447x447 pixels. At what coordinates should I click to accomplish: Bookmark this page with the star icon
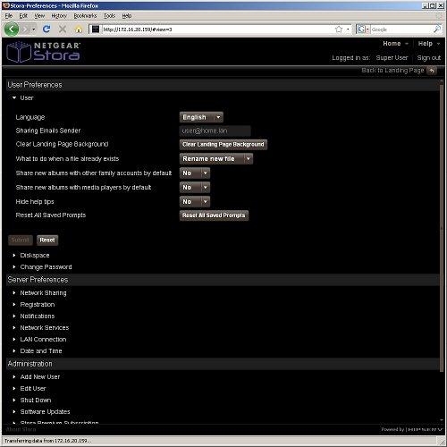pos(339,30)
